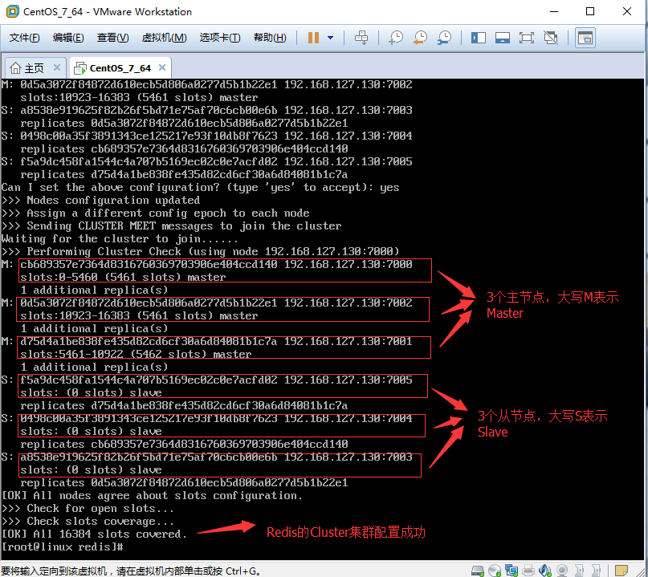Send Ctrl+Alt+Del to the virtual machine
Screen dimensions: 648x577
click(361, 38)
